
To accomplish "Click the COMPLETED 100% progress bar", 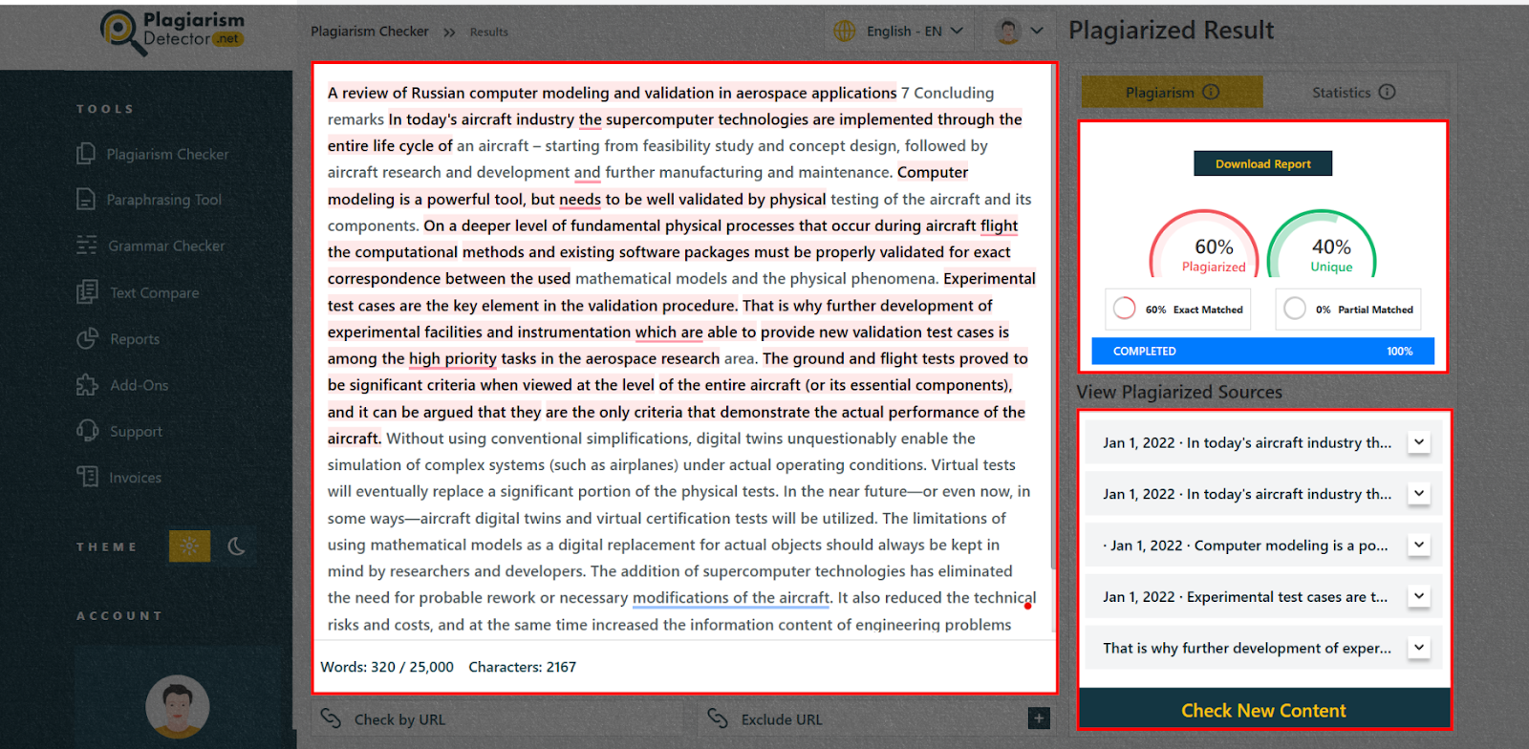I will [1262, 351].
